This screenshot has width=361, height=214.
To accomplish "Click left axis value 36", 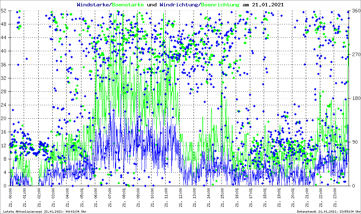I will pos(3,65).
